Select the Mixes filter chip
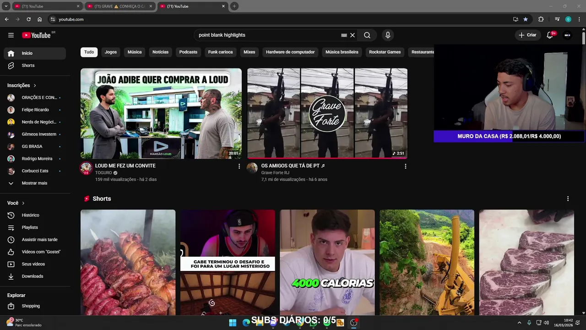586x330 pixels. pyautogui.click(x=250, y=52)
